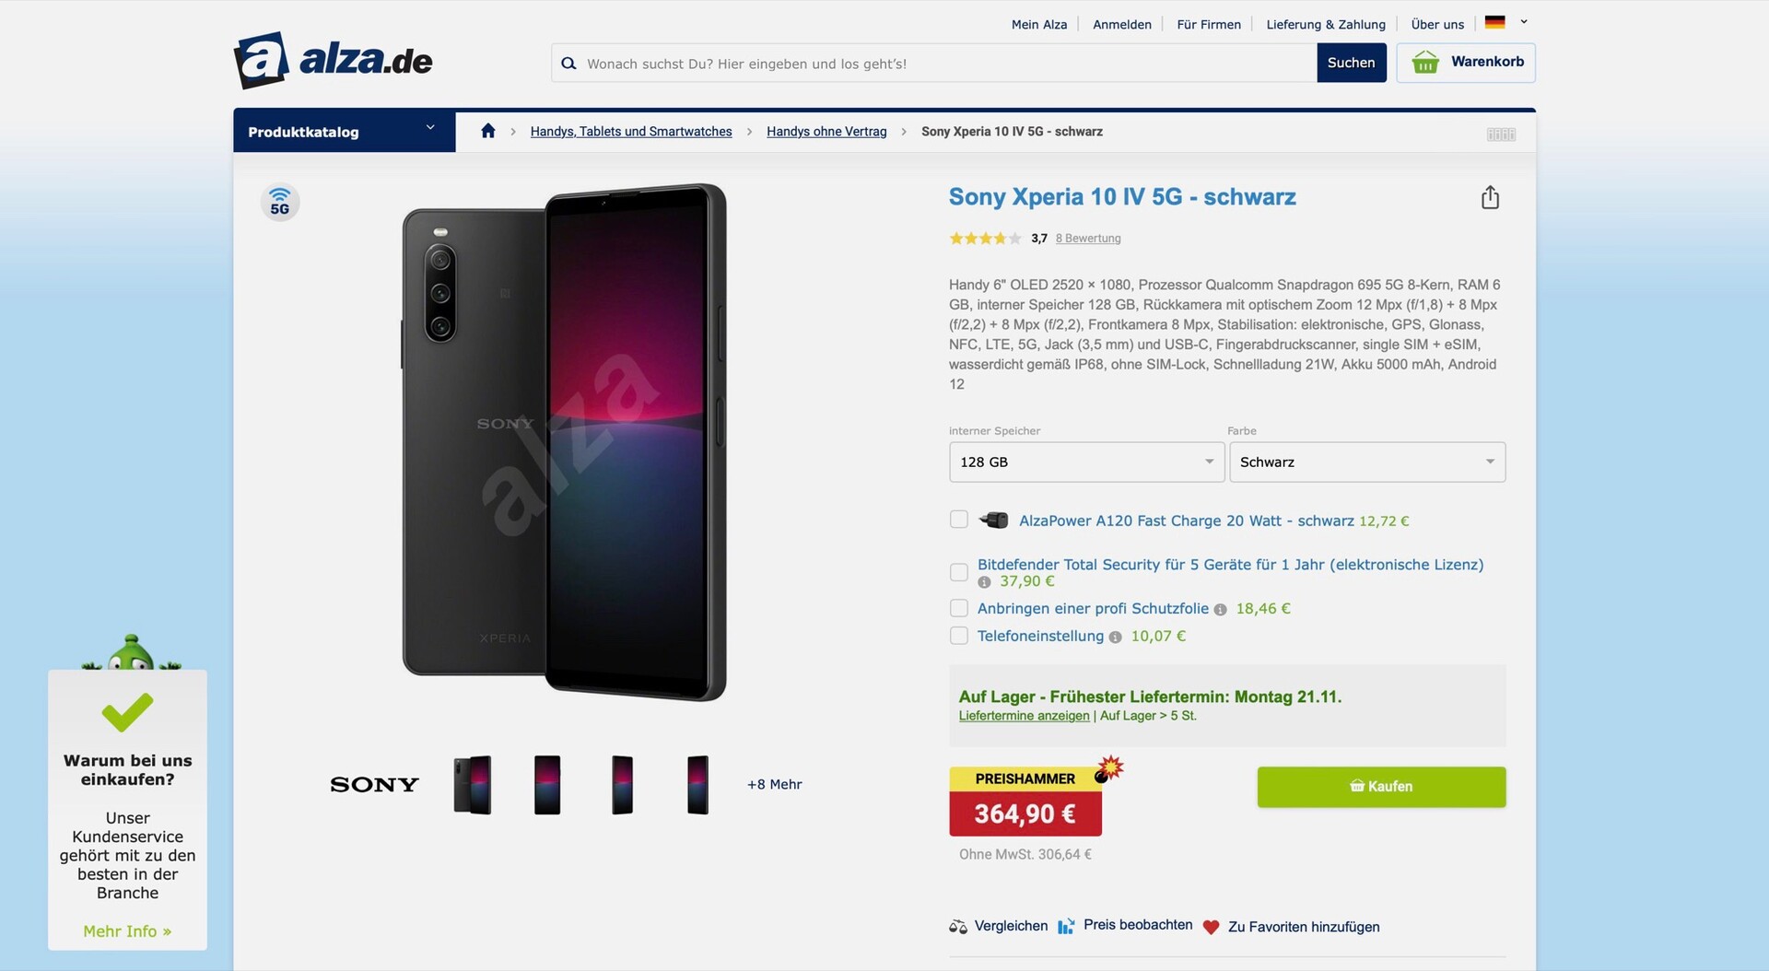Open the Für Firmen menu item

tap(1208, 24)
